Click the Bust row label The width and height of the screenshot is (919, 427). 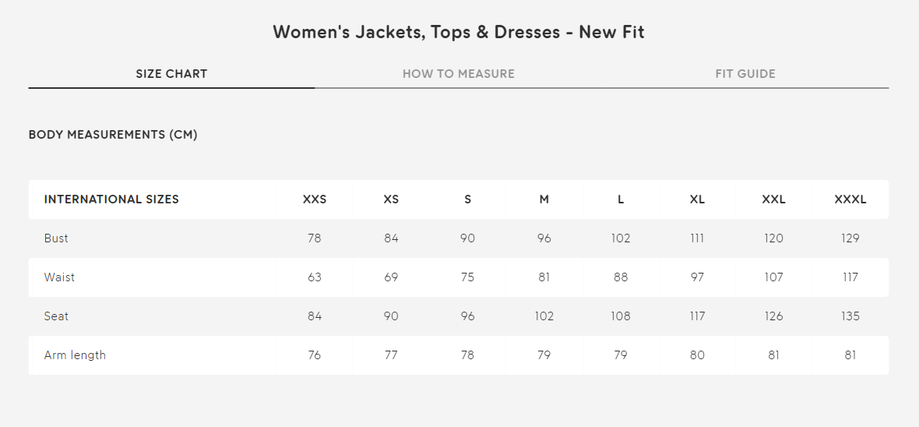[x=56, y=238]
